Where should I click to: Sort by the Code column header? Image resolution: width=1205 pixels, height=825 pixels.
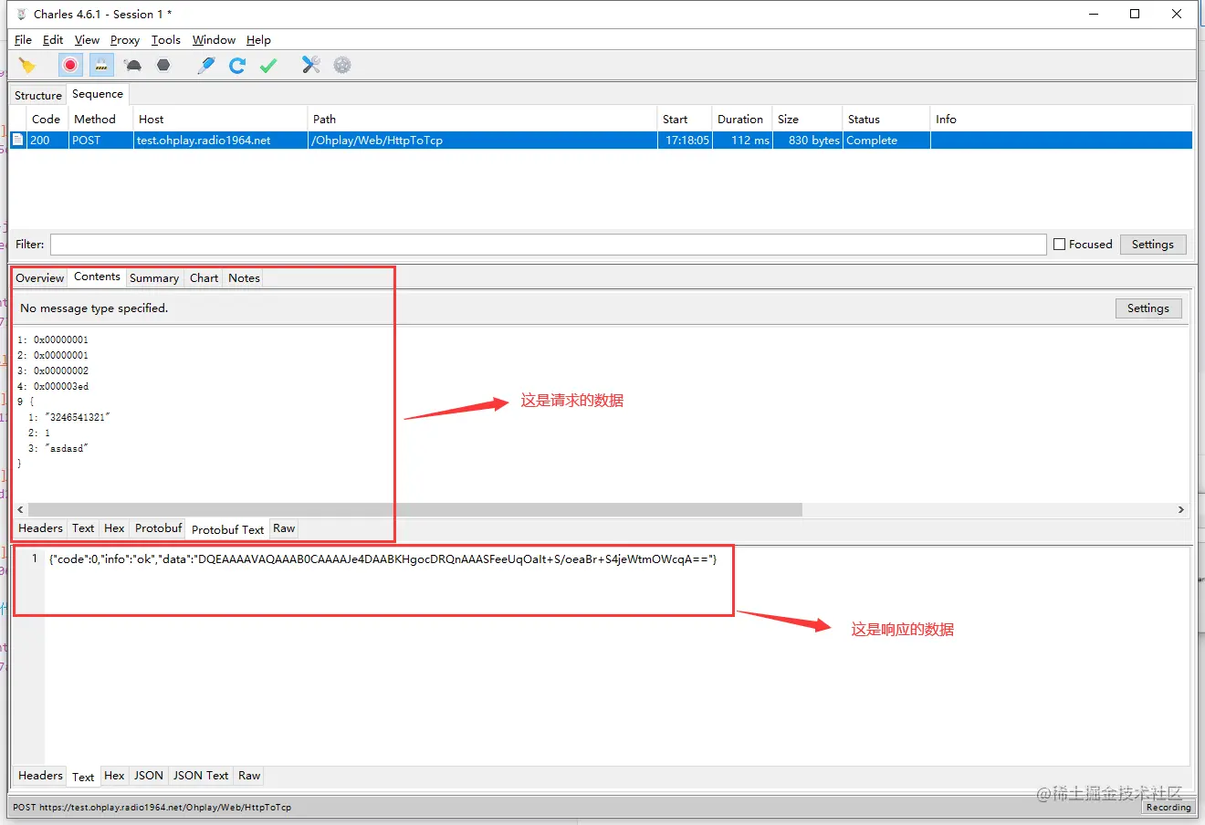[x=46, y=120]
